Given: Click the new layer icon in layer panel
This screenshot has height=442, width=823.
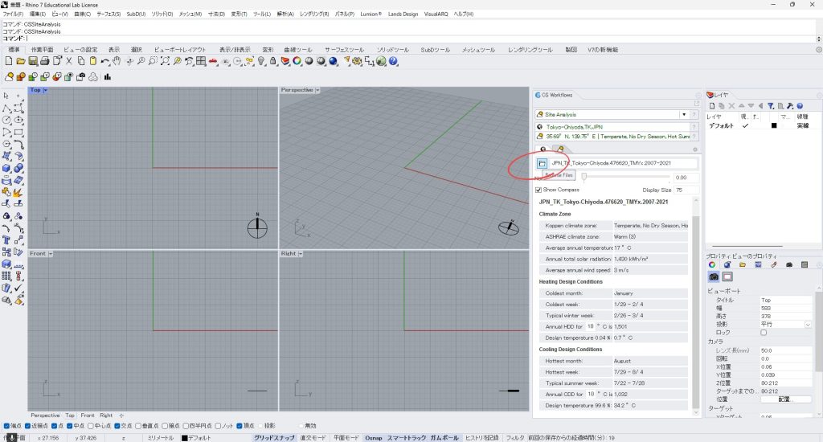Looking at the screenshot, I should (x=712, y=106).
